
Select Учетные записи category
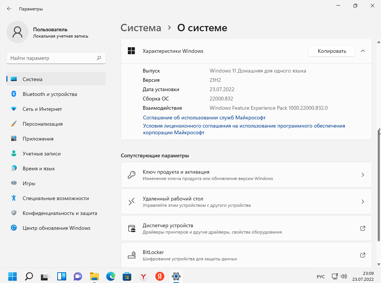tap(56, 153)
